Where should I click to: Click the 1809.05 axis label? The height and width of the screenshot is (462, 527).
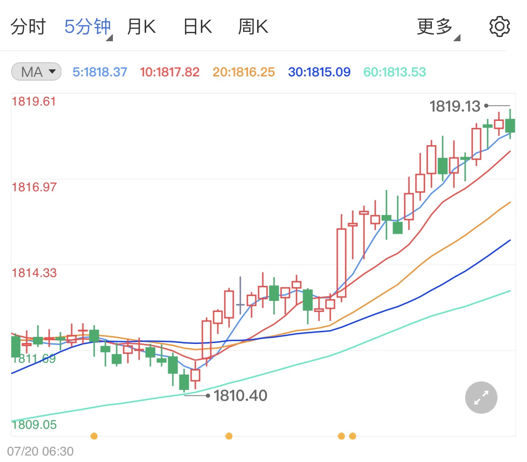34,425
